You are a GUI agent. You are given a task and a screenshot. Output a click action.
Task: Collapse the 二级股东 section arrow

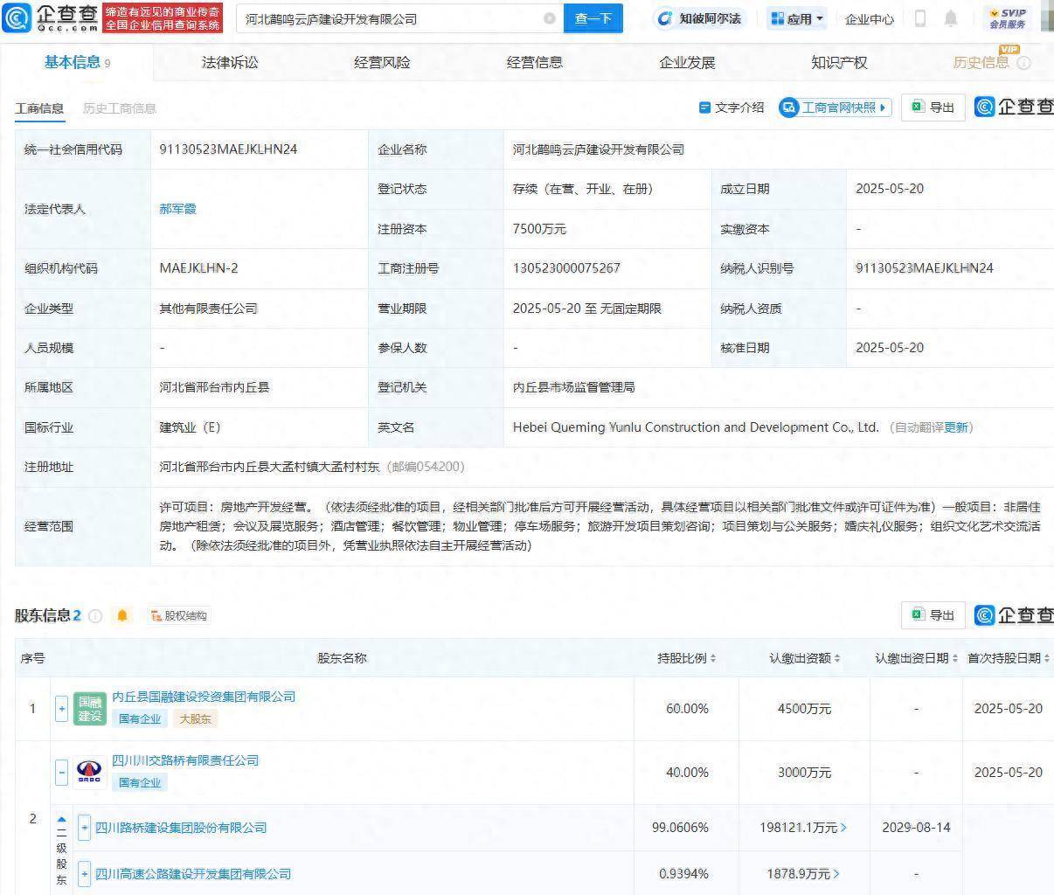click(x=61, y=820)
